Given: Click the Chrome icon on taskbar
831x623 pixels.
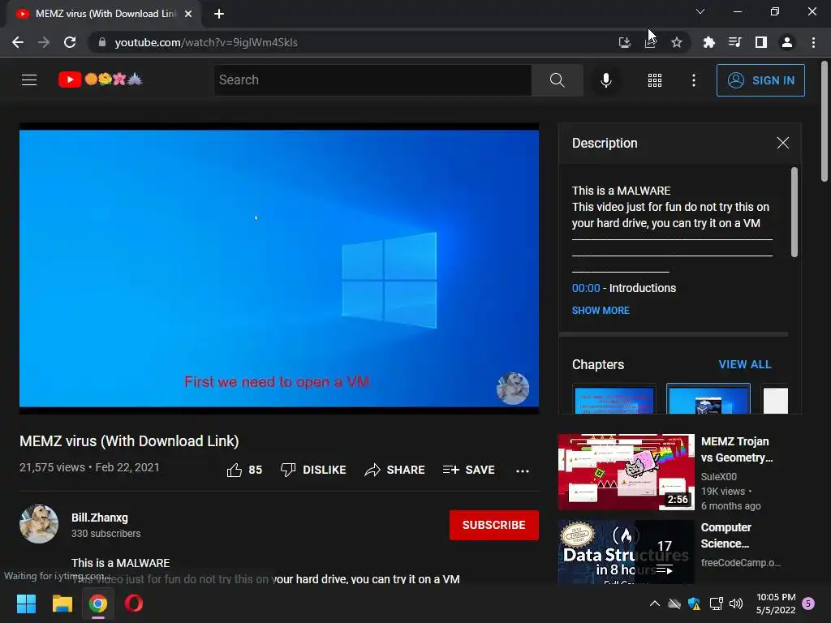Looking at the screenshot, I should 98,604.
